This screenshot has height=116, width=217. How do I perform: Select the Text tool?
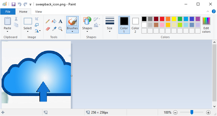(60, 21)
